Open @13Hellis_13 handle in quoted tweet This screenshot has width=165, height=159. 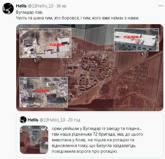tap(52, 120)
